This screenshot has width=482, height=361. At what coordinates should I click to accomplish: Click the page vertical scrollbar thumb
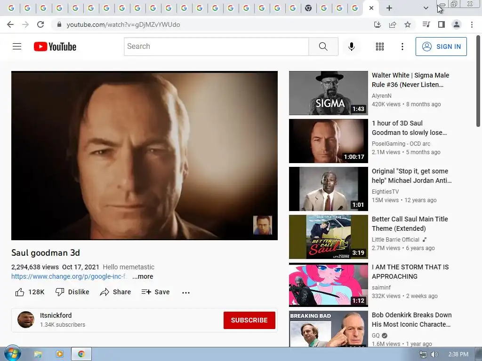478,80
